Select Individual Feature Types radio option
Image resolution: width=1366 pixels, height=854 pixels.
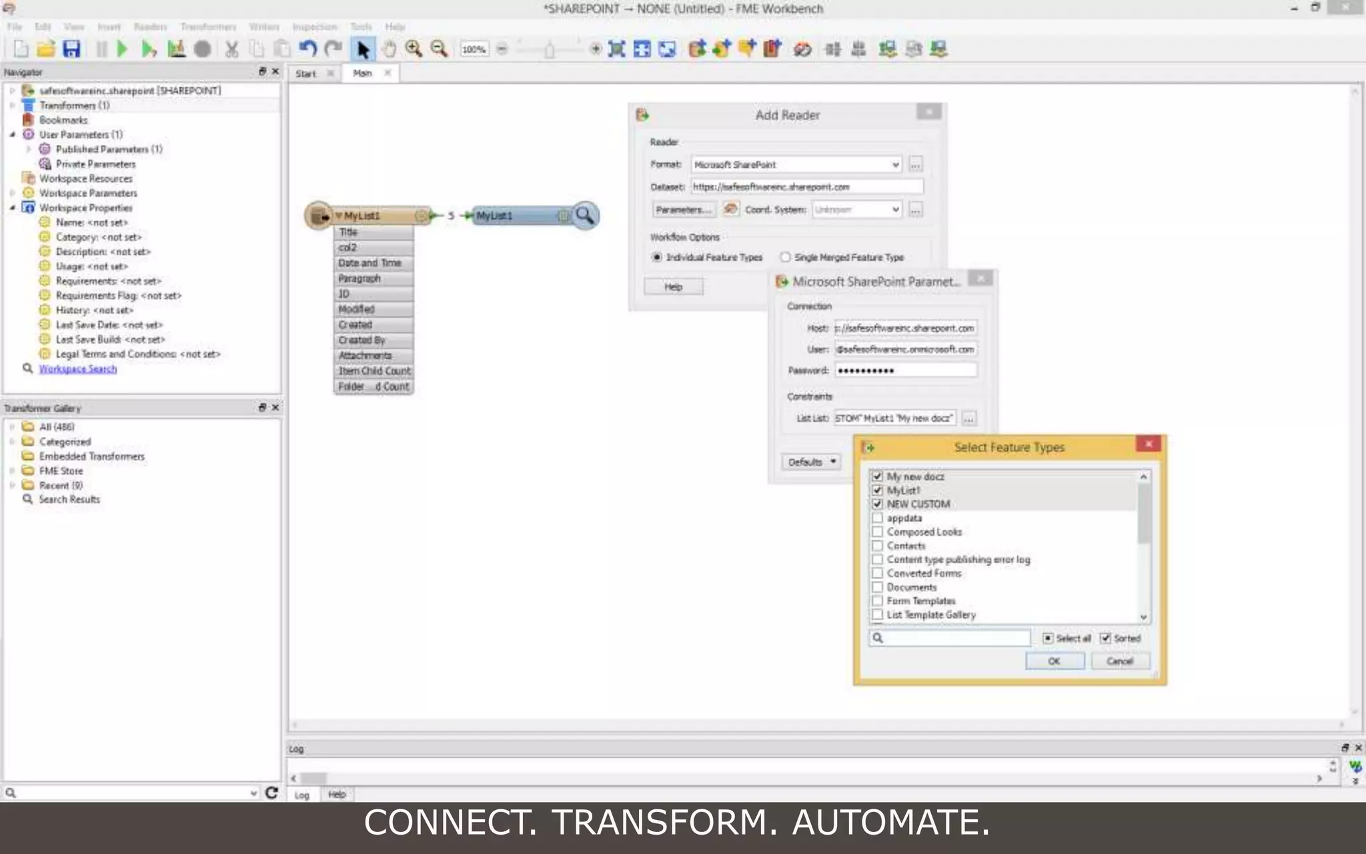[x=657, y=257]
